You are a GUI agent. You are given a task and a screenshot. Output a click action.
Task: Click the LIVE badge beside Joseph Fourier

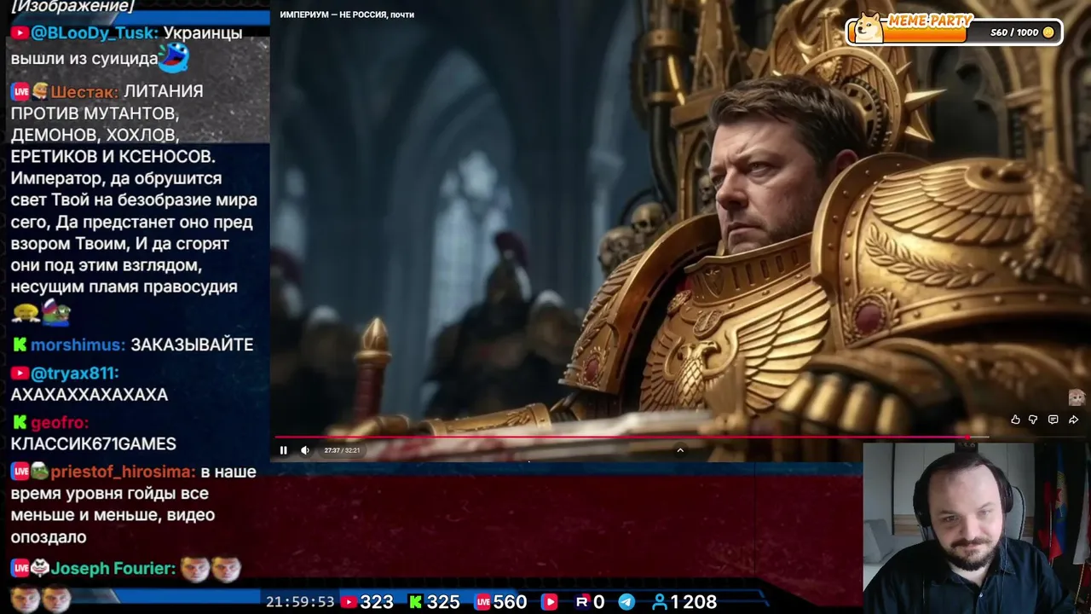click(x=20, y=568)
